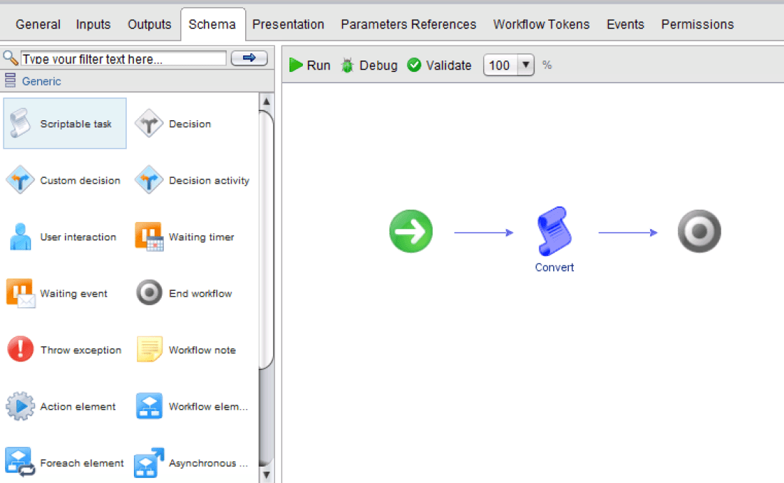The height and width of the screenshot is (483, 784).
Task: Open the zoom percentage dropdown
Action: (526, 65)
